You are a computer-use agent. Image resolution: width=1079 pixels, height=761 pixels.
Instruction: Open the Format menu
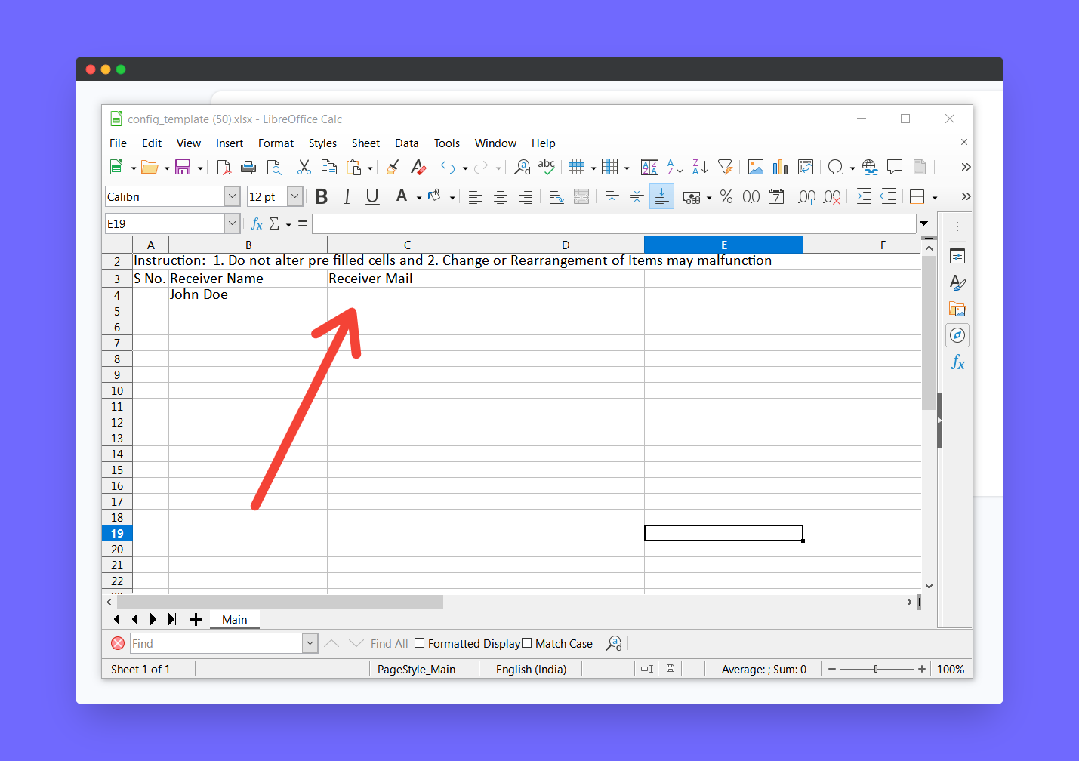point(276,143)
